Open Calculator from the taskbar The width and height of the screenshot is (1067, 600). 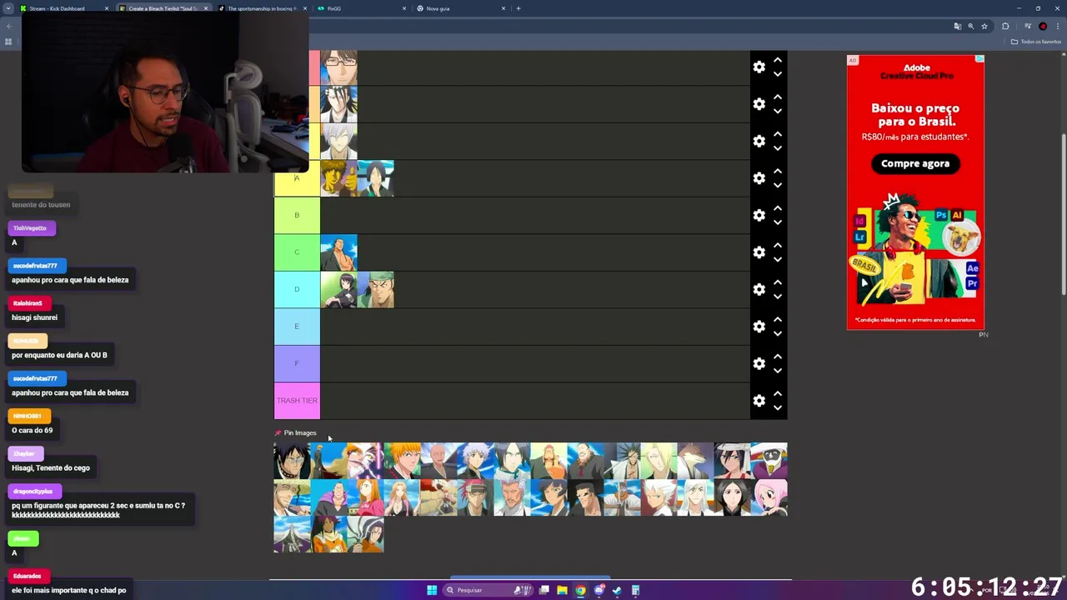(x=635, y=590)
